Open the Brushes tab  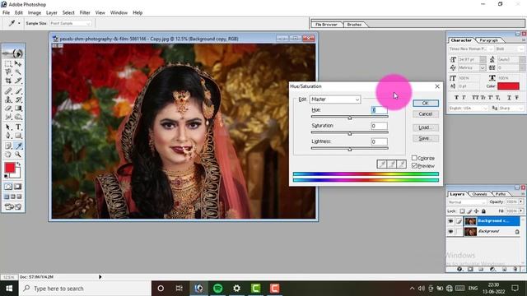354,25
